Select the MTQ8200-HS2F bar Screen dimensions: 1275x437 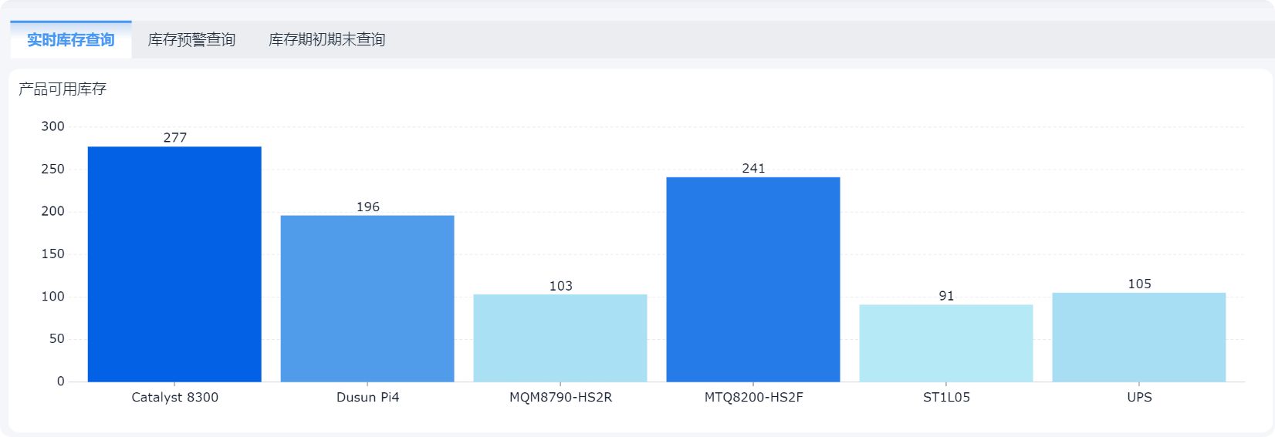(x=753, y=279)
